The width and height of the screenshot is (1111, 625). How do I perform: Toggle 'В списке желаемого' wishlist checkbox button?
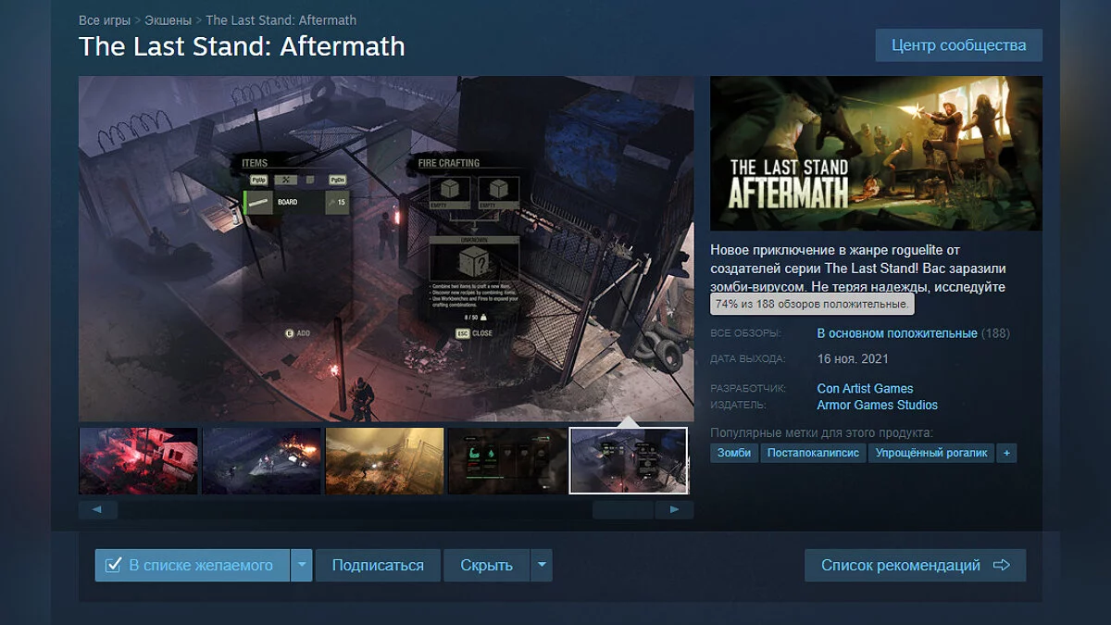click(192, 565)
